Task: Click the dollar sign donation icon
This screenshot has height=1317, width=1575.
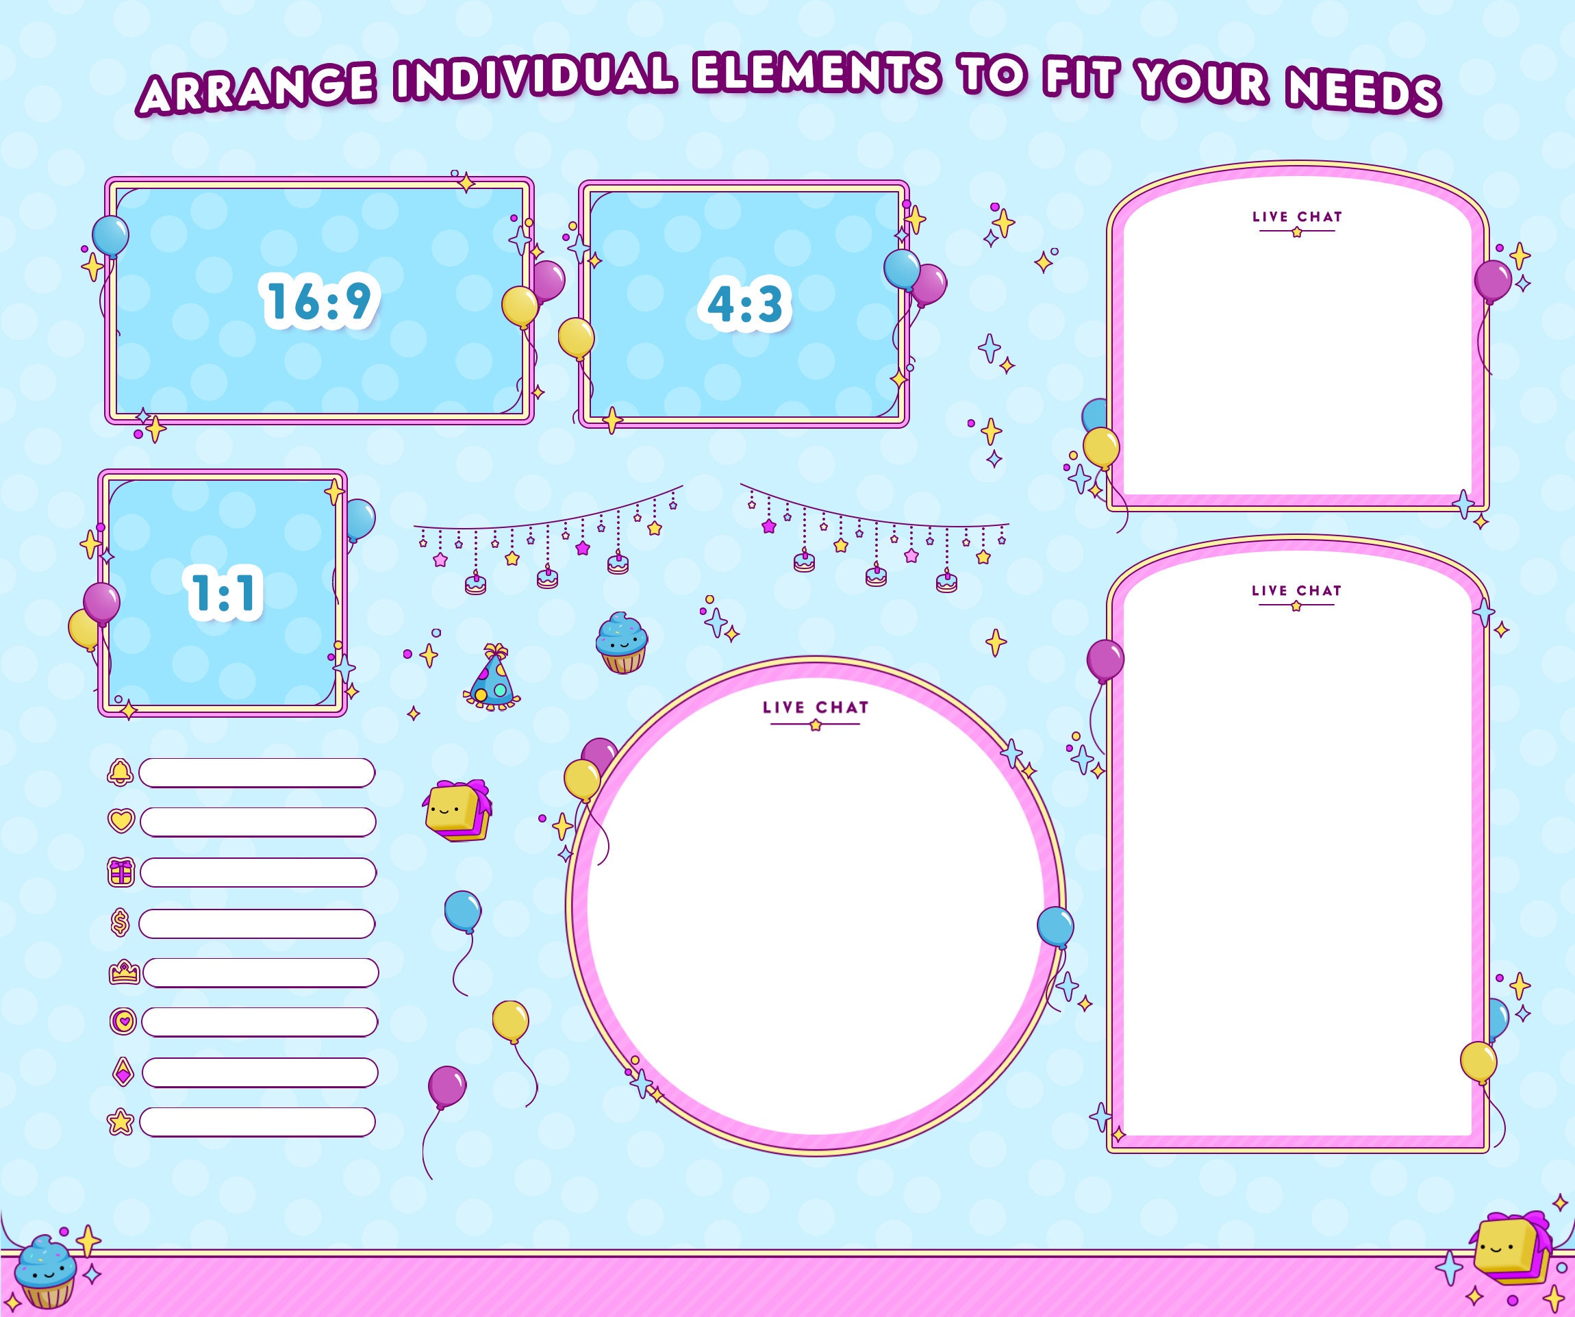Action: [x=121, y=922]
